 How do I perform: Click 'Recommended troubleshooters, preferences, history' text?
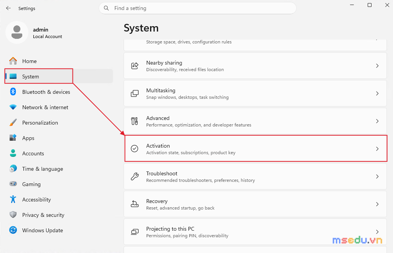[200, 180]
